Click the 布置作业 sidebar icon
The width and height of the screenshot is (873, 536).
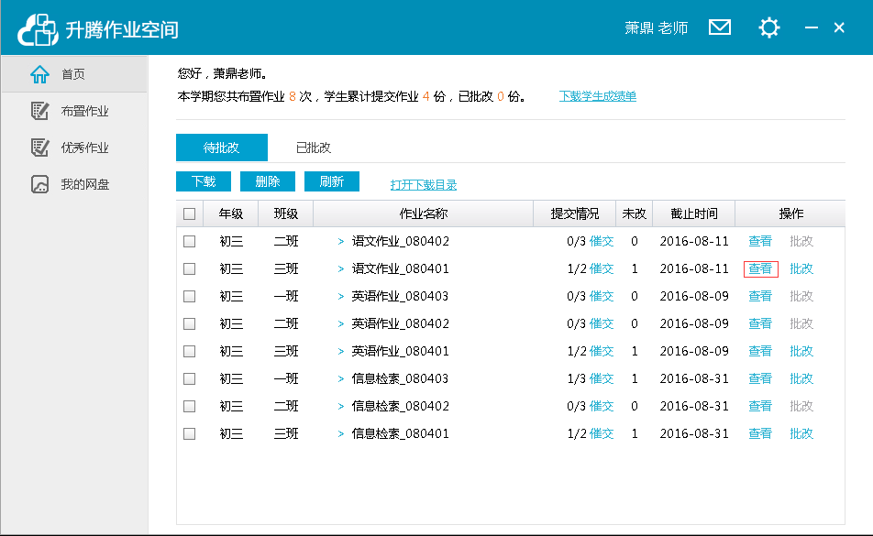tap(39, 111)
